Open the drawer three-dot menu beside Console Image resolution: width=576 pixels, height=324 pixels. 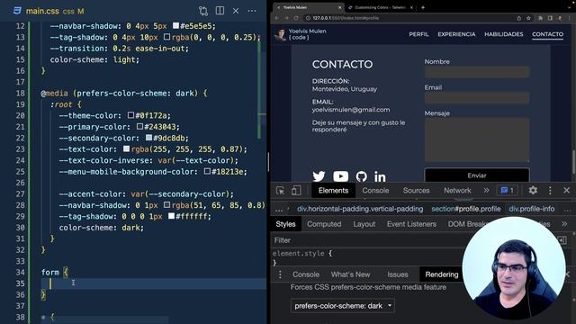(x=280, y=274)
